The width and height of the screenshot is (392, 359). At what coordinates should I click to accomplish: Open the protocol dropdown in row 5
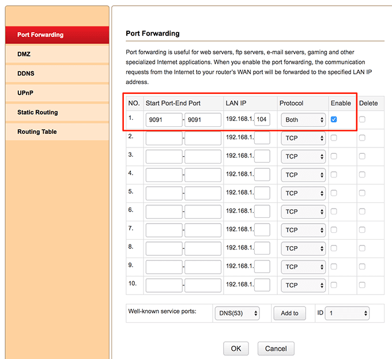click(x=303, y=194)
